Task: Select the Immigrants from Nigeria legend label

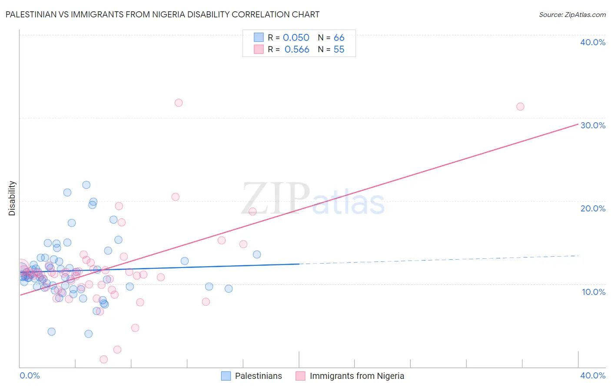Action: coord(357,376)
